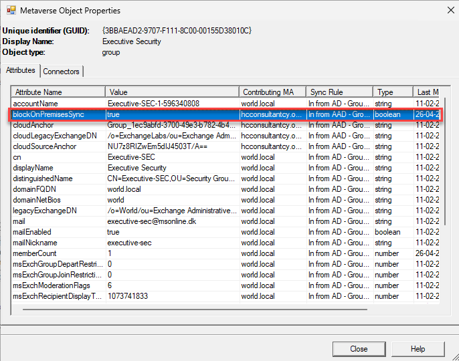Select the Attributes tab
Screen dimensions: 459x361
tap(21, 70)
